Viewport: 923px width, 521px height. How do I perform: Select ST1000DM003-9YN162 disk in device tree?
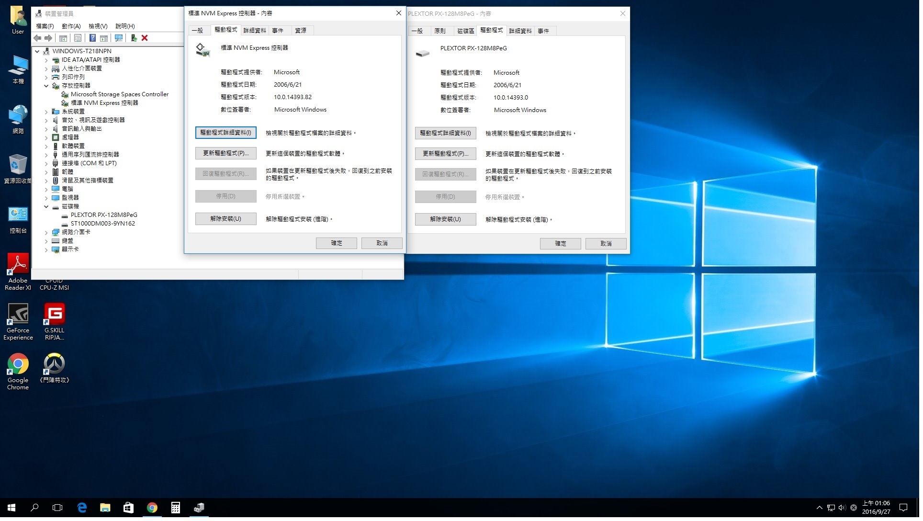(x=103, y=224)
